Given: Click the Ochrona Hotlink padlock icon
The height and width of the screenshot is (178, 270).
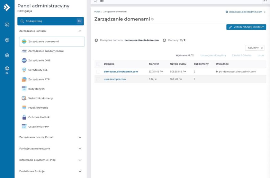Looking at the screenshot, I should pos(24,117).
